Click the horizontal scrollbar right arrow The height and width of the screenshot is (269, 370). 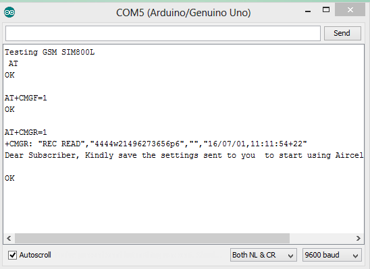point(359,238)
